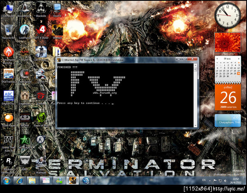Select the Crysis Warhead shortcut

41,165
